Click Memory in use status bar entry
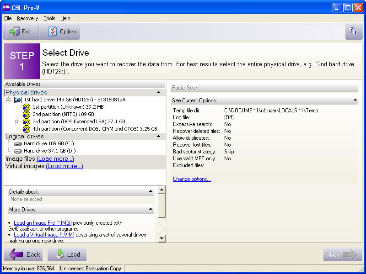Screen dimensions: 366x274 pyautogui.click(x=29, y=269)
